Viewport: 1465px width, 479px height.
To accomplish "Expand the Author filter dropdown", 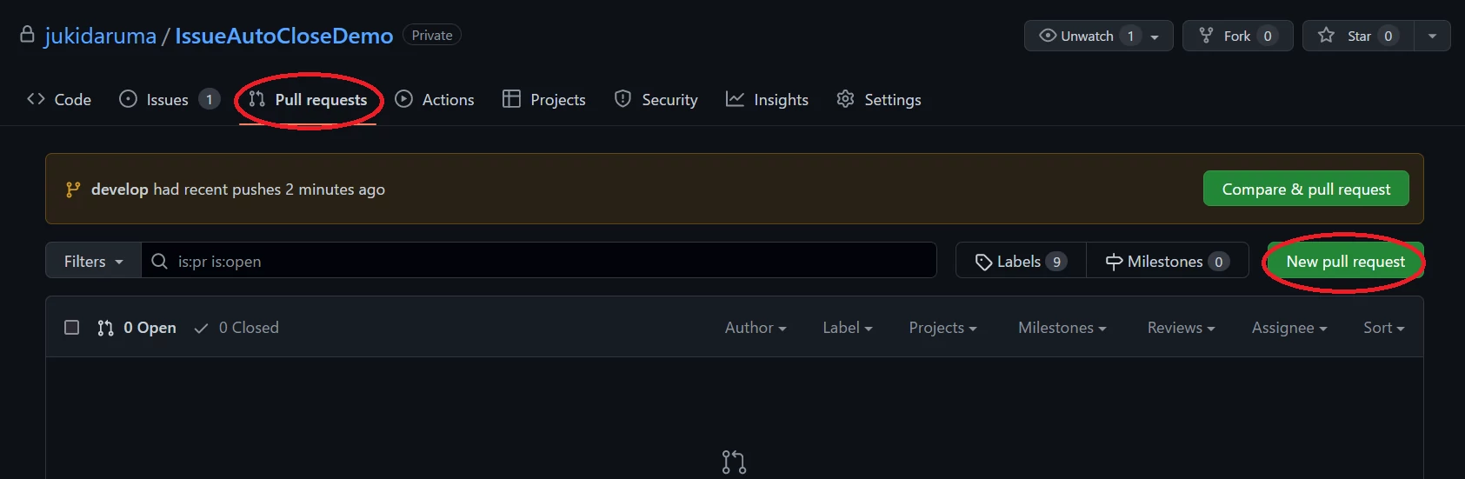I will click(756, 327).
